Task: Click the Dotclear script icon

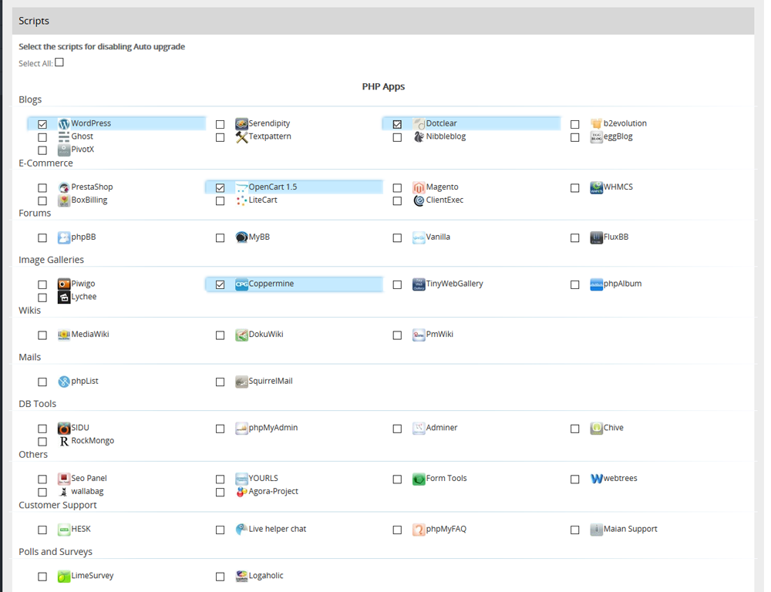Action: point(419,123)
